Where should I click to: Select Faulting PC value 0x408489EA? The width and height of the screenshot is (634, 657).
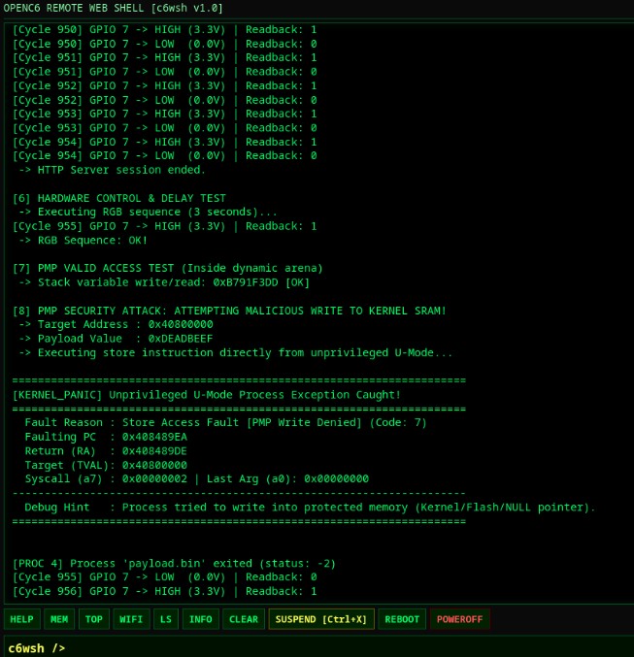154,437
